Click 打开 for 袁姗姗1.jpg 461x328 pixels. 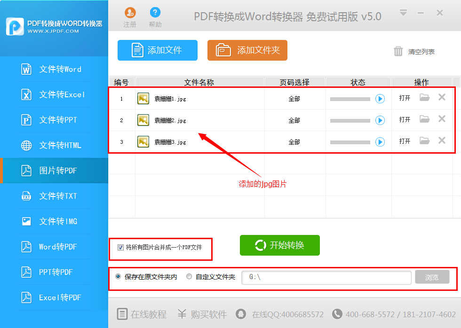pos(405,98)
